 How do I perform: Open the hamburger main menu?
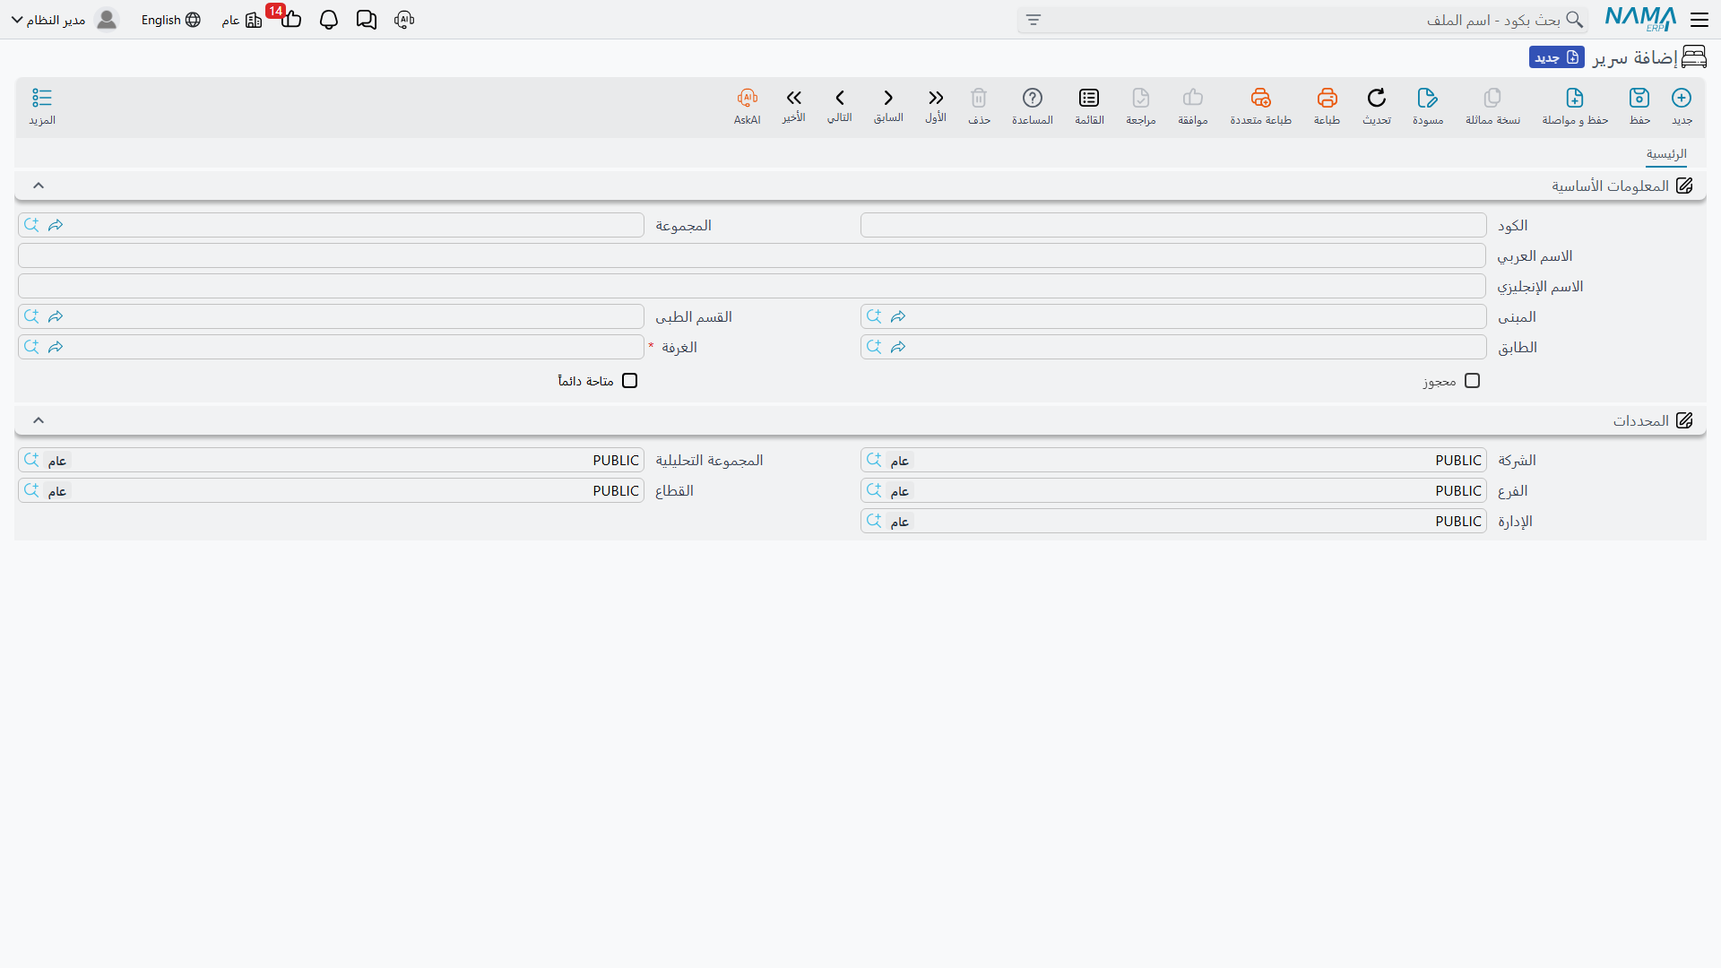pyautogui.click(x=1699, y=20)
